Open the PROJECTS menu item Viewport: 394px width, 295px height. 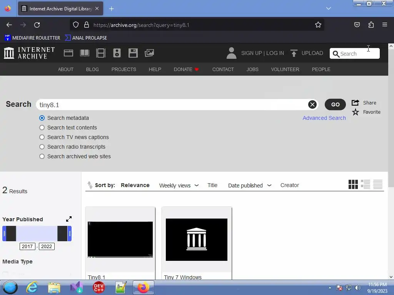[x=124, y=69]
